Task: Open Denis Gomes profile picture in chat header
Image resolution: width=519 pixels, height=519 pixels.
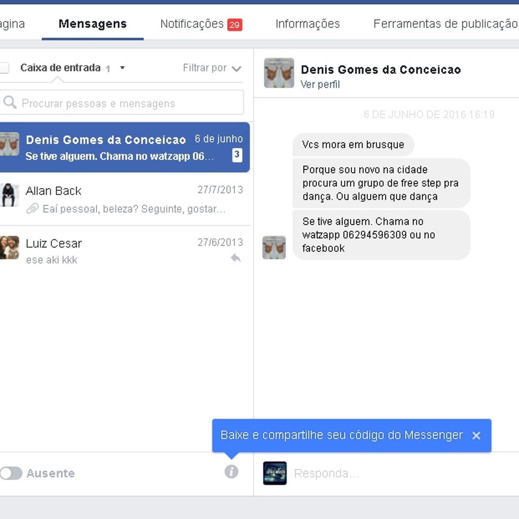Action: 279,73
